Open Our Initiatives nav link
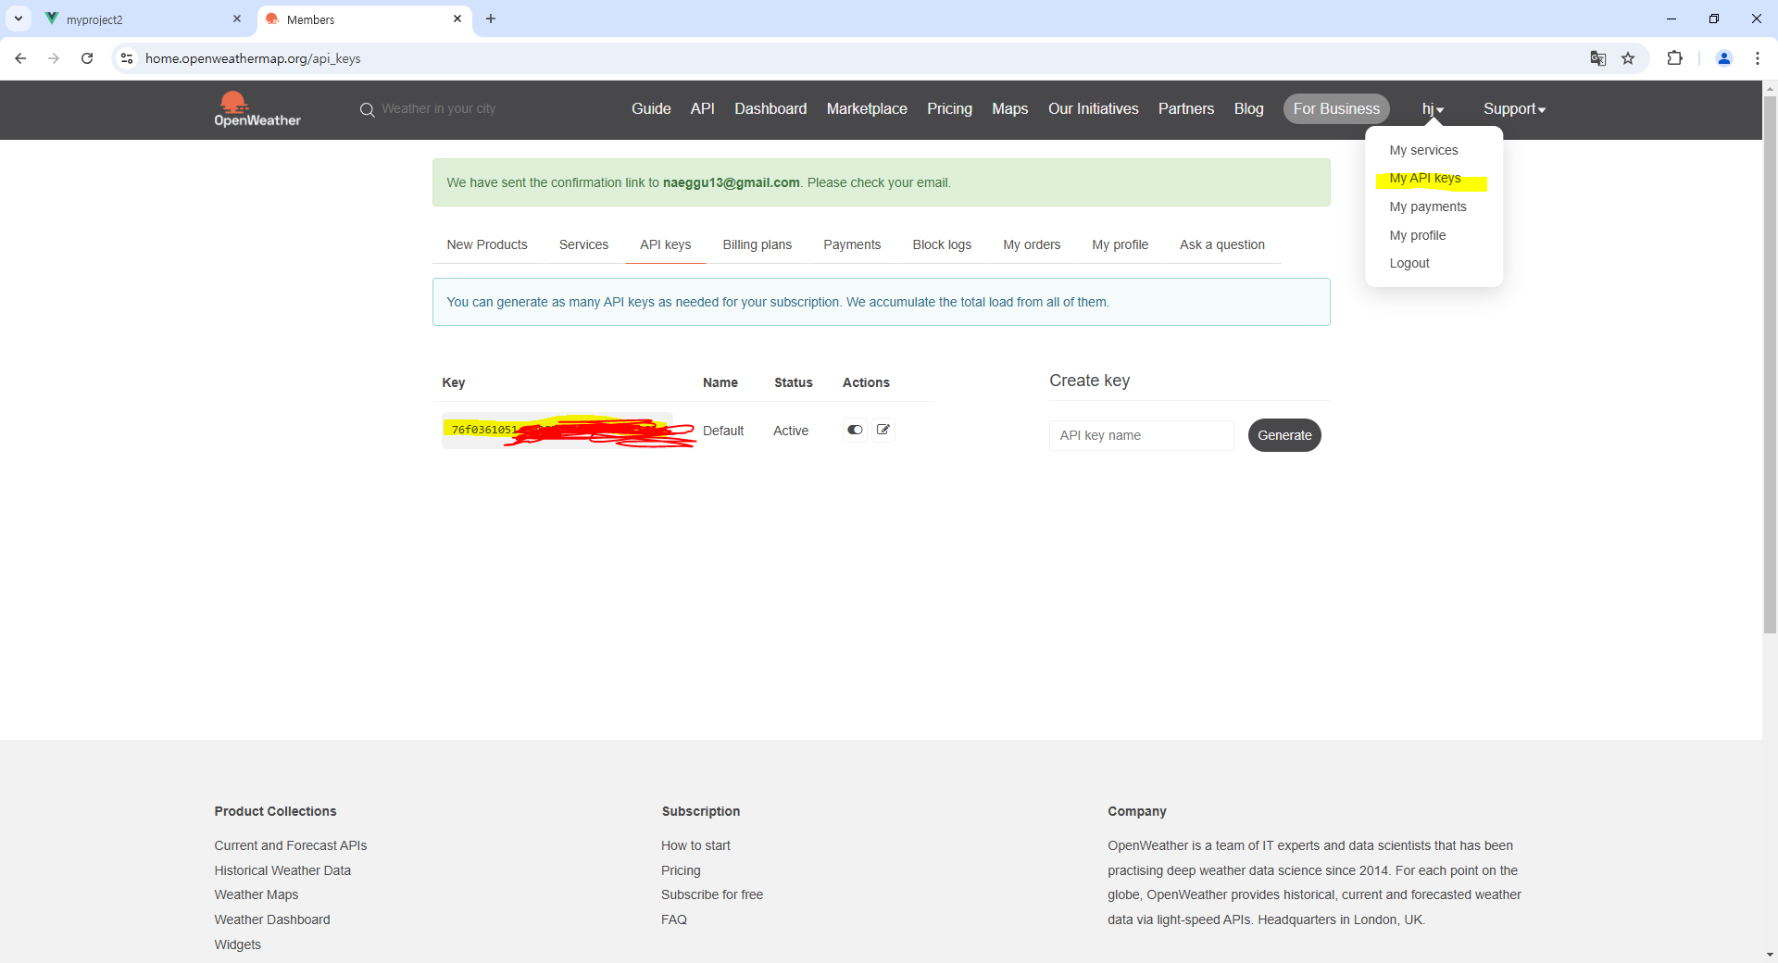 point(1093,109)
